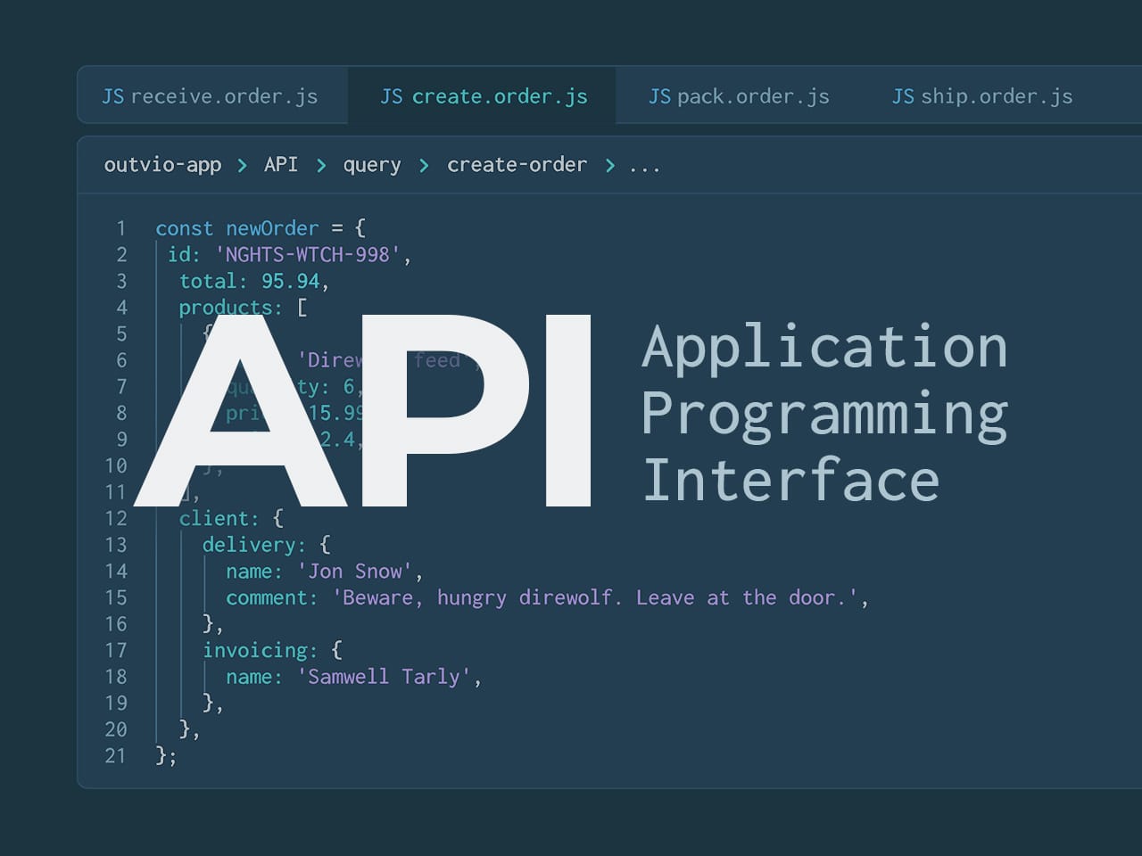Click the breadcrumb ellipsis at the end
Screen dimensions: 1142x856
click(x=644, y=168)
